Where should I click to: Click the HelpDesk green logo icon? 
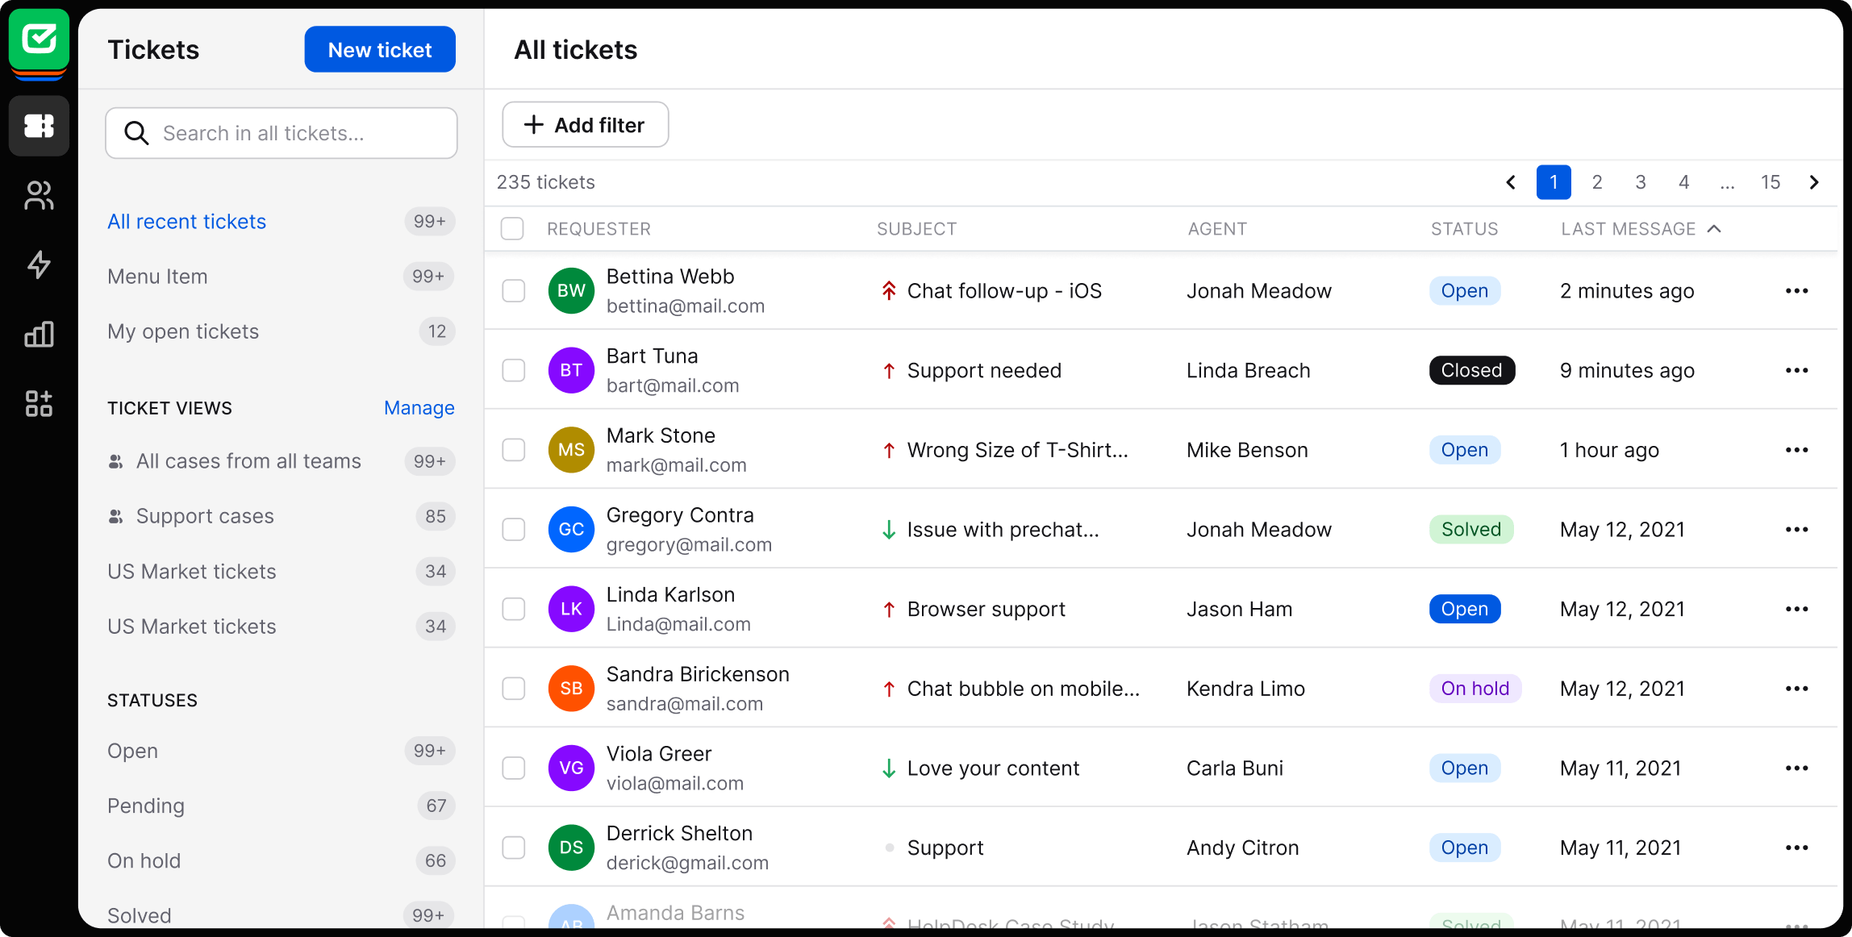(39, 39)
